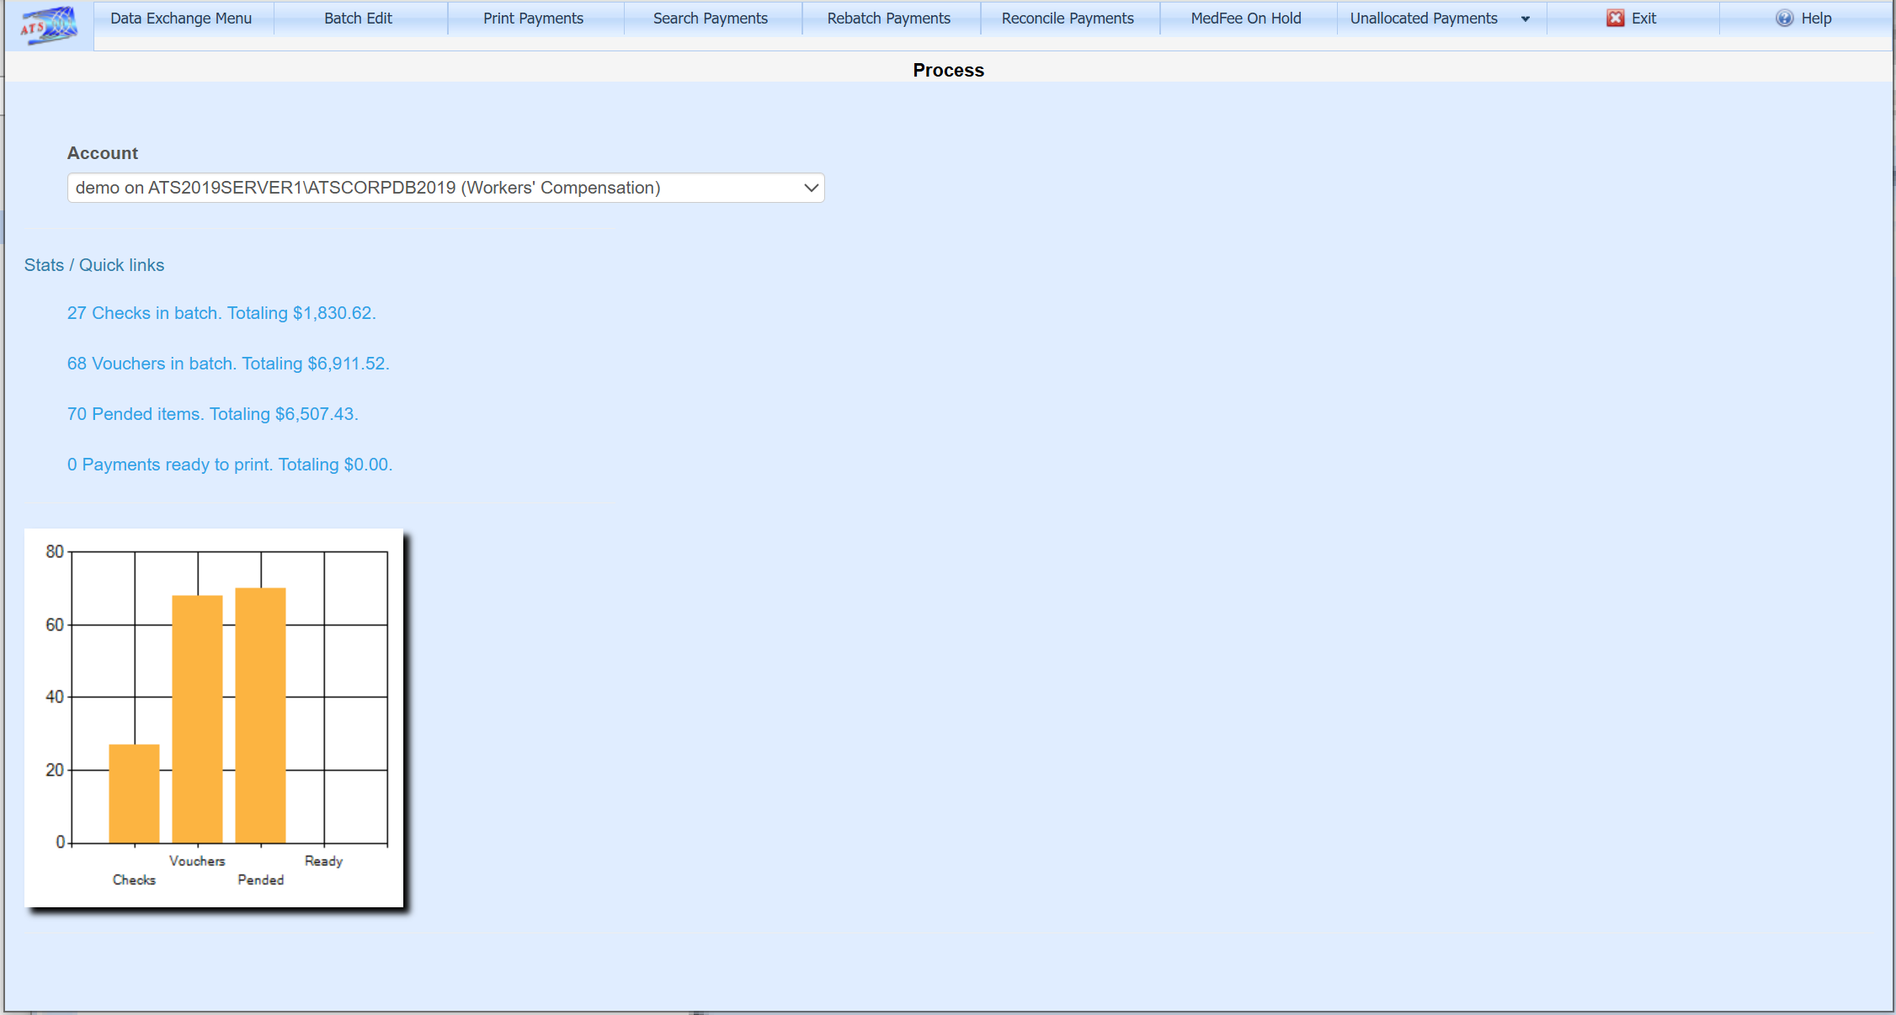
Task: Click MedFee On Hold menu item
Action: [x=1245, y=19]
